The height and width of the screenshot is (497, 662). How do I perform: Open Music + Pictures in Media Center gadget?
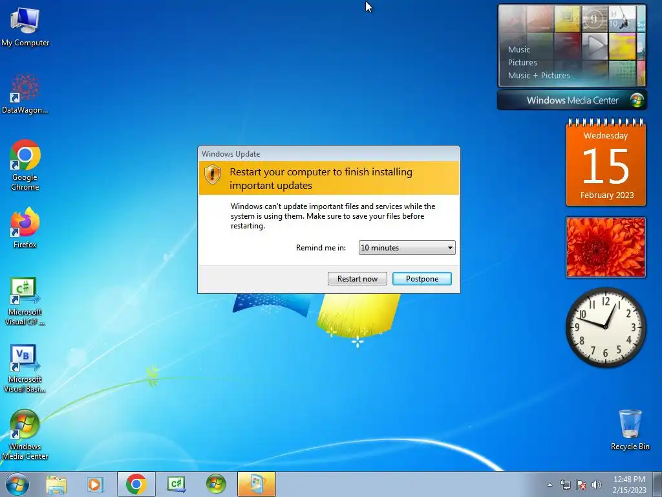[x=539, y=76]
